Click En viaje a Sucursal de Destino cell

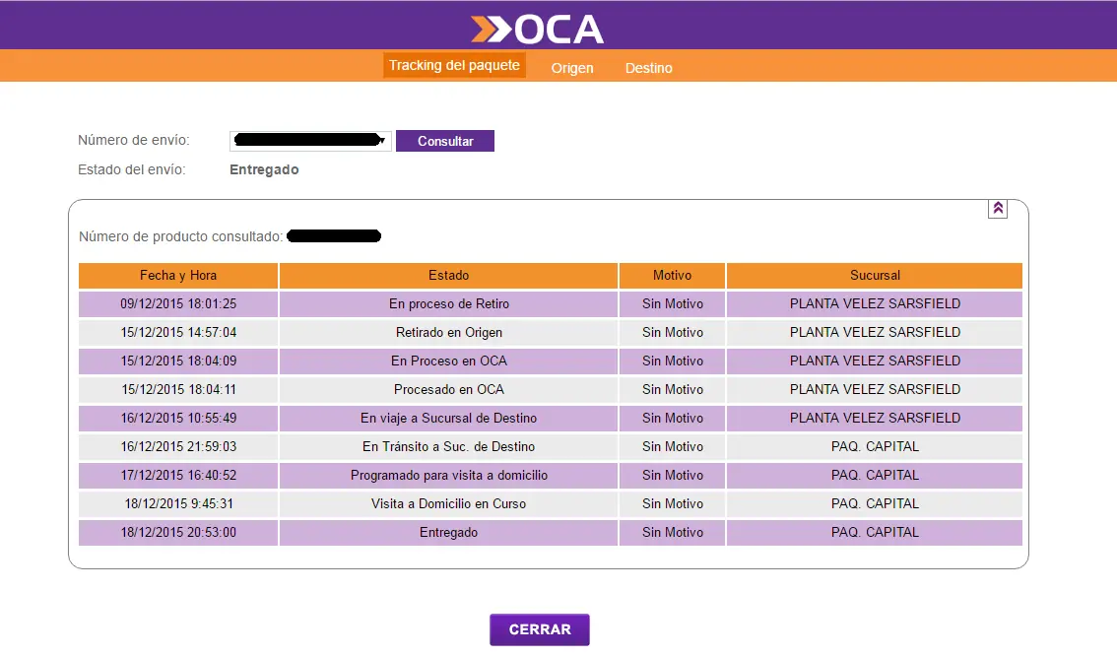point(449,419)
